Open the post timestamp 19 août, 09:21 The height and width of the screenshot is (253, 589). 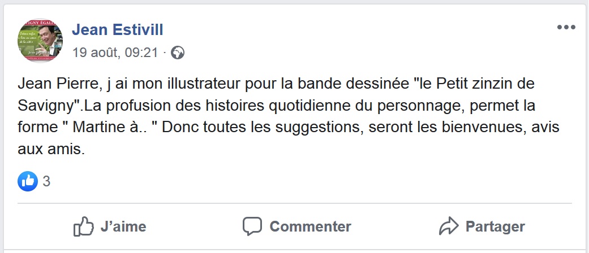(x=115, y=53)
